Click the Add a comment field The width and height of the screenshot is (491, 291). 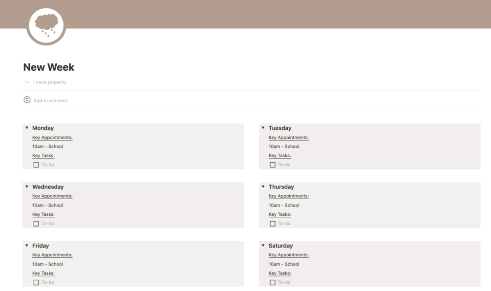tap(52, 101)
